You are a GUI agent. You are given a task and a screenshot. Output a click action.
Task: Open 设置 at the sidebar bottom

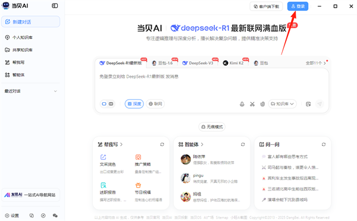(12, 216)
